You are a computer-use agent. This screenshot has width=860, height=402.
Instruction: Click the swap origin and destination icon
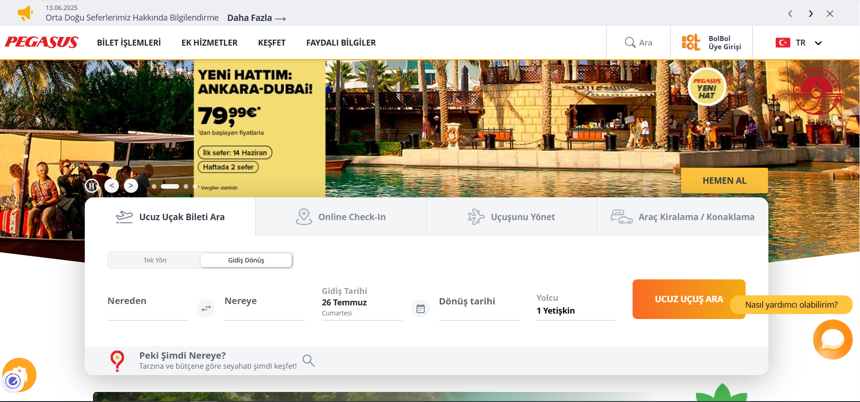[206, 309]
